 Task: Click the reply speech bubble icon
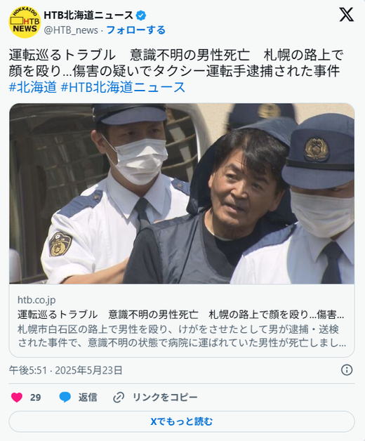point(65,397)
